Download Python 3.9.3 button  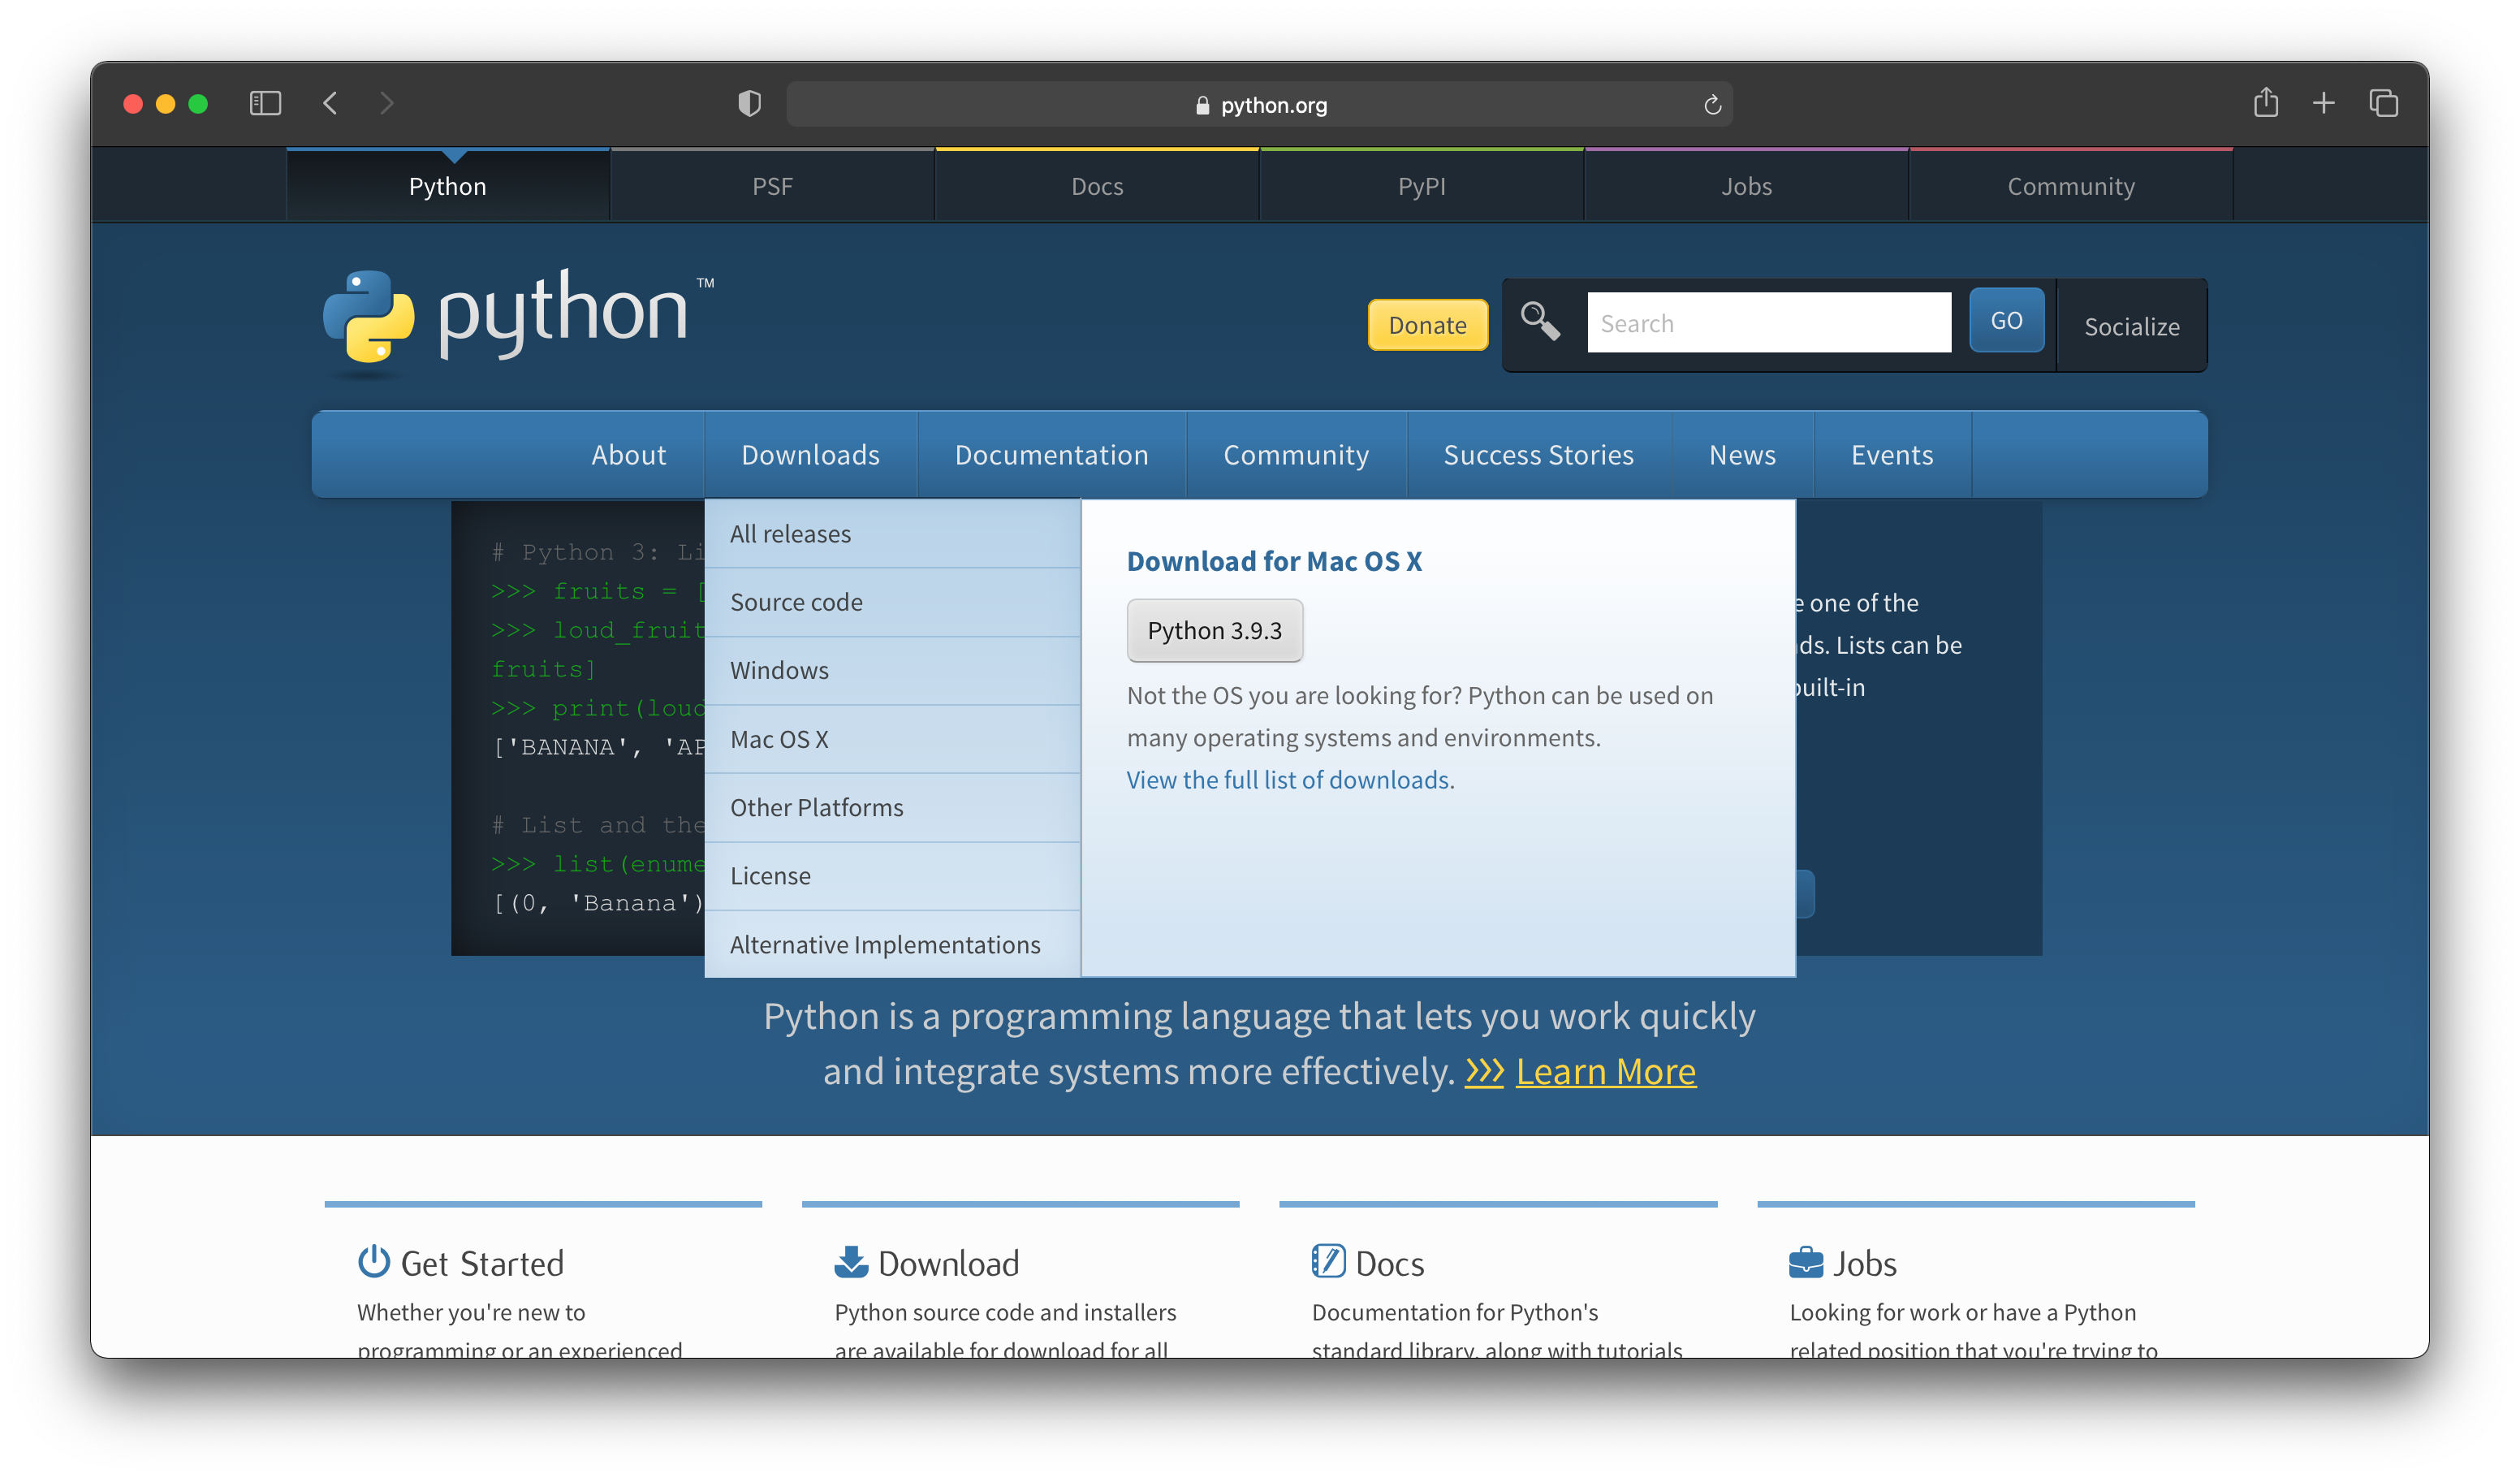click(x=1214, y=630)
